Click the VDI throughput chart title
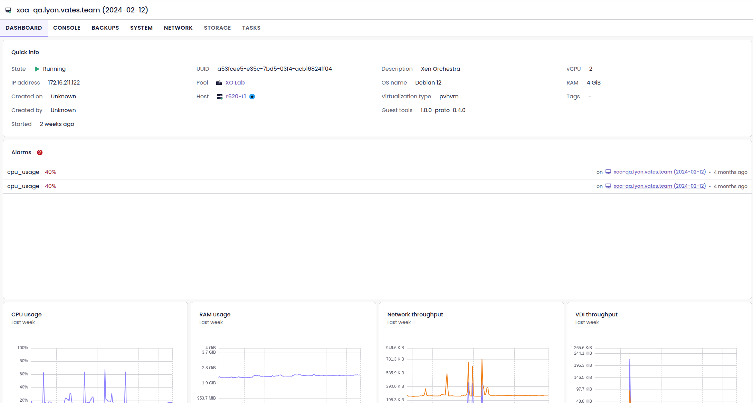The width and height of the screenshot is (753, 403). click(x=597, y=315)
